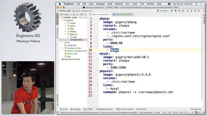Image resolution: width=207 pixels, height=116 pixels.
Task: Click the 10:12 caret position in status bar
Action: tap(164, 112)
